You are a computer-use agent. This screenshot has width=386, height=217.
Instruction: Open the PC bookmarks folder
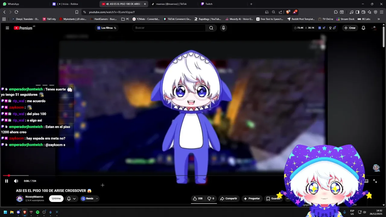[125, 19]
